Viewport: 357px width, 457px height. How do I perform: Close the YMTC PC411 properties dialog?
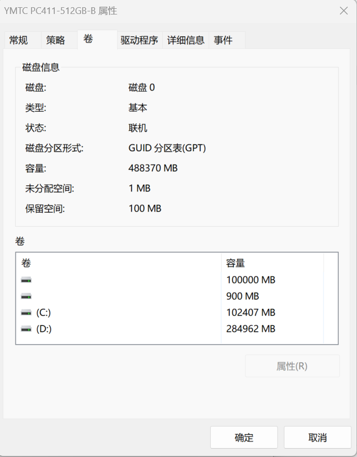(344, 11)
